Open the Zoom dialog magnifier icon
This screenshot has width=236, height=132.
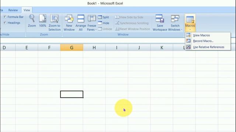[32, 18]
